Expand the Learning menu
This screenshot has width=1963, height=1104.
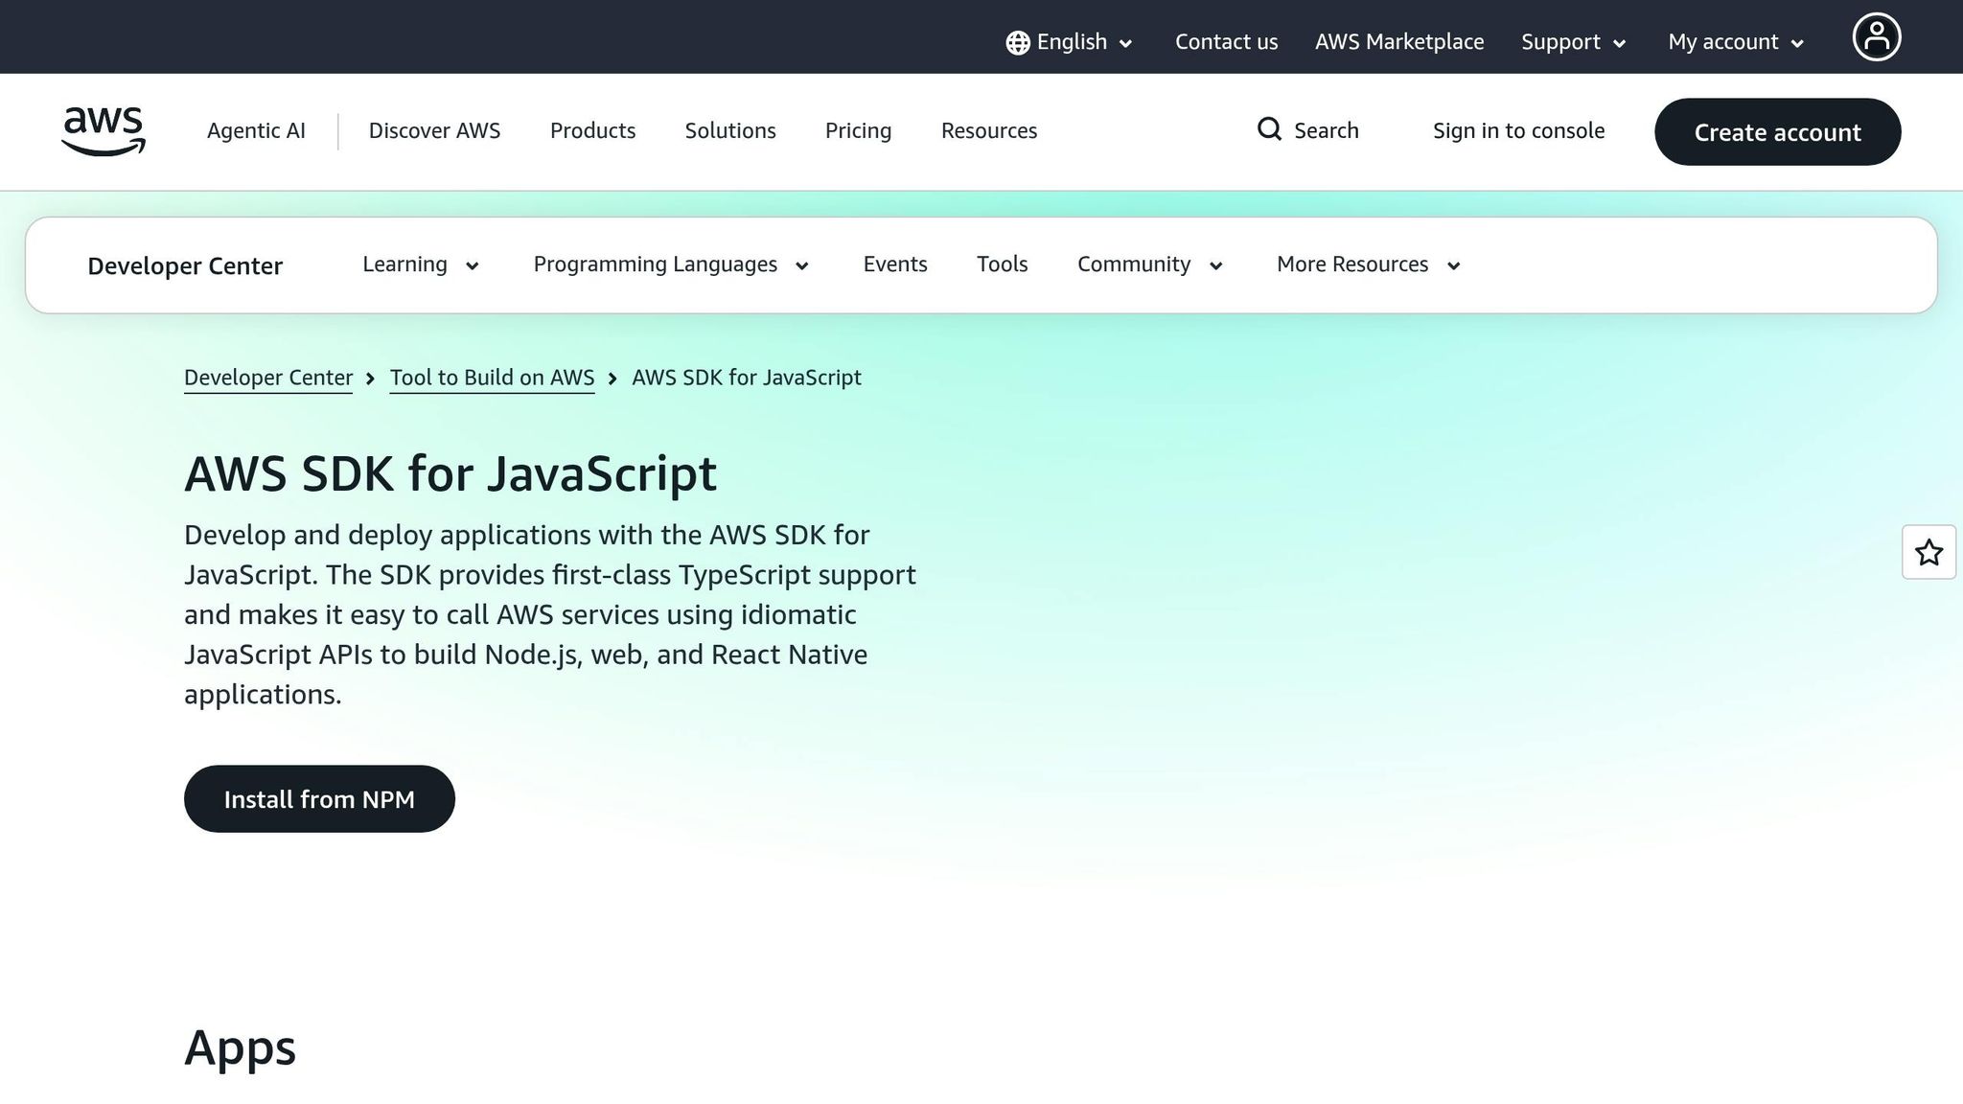(x=421, y=264)
